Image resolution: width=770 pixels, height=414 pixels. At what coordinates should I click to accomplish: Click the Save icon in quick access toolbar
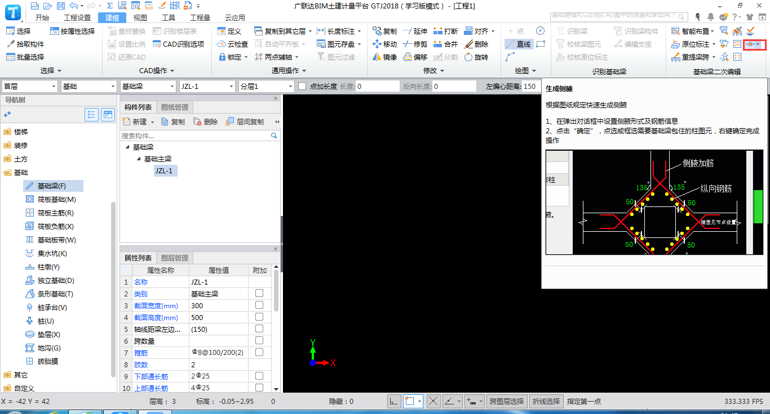coord(60,6)
